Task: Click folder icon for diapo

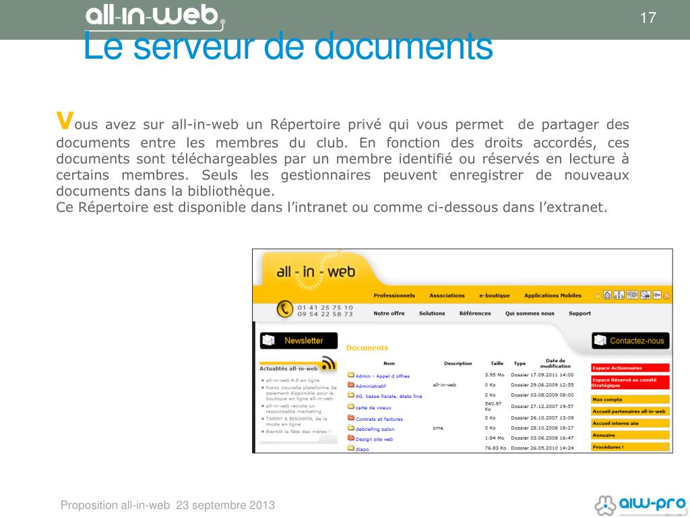Action: point(350,449)
